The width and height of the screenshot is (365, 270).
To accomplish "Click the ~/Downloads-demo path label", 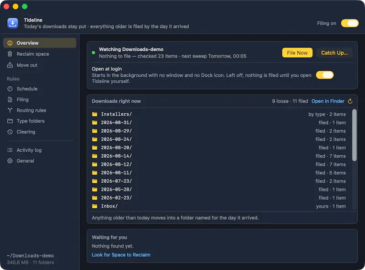I will [30, 255].
